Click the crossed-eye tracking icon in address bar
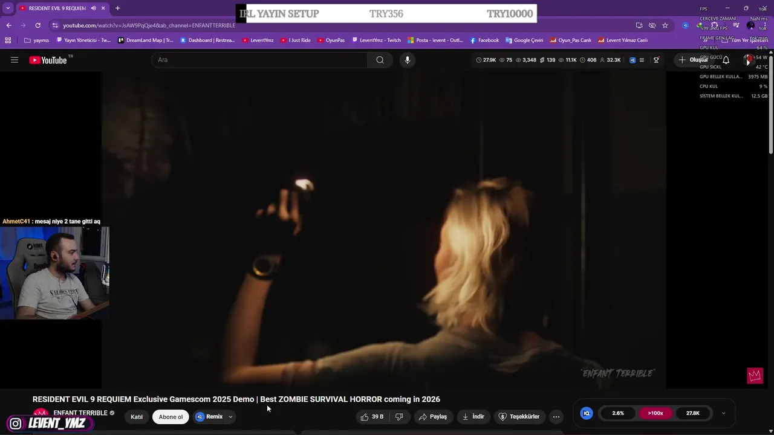774x435 pixels. coord(652,25)
